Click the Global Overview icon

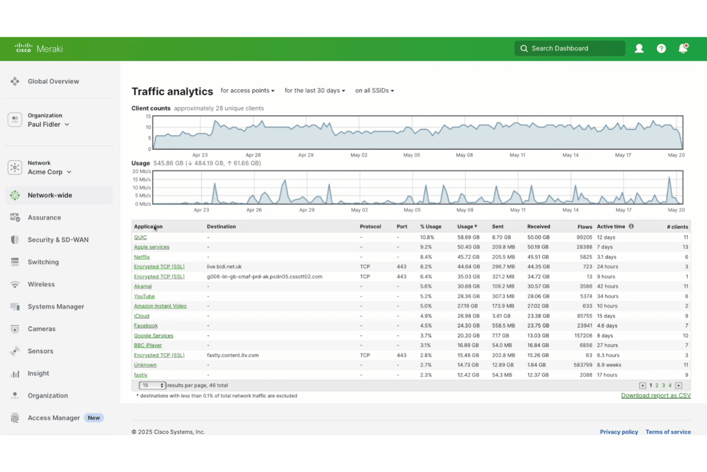[x=15, y=81]
